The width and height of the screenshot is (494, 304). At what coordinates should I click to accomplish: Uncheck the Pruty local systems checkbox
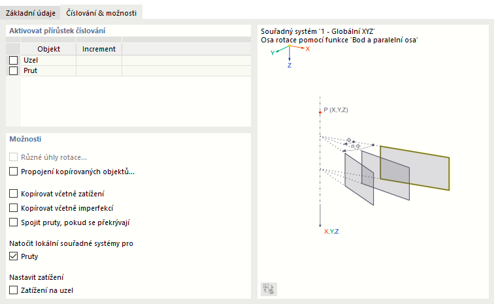coord(14,256)
